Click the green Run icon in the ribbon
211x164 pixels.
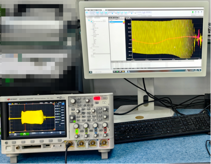point(193,12)
